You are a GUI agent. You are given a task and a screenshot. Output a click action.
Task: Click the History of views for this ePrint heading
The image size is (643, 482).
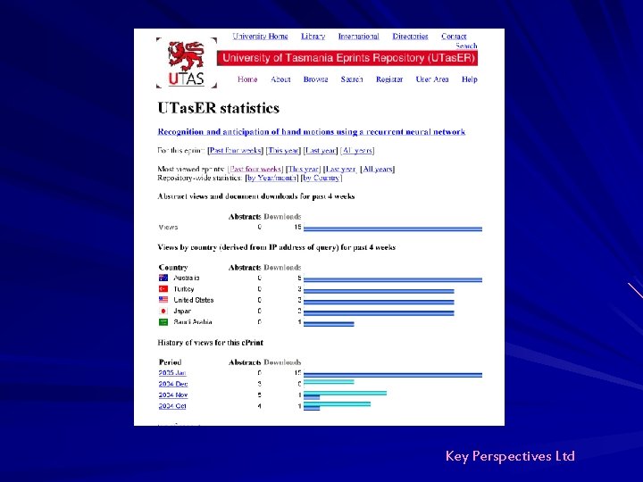211,343
